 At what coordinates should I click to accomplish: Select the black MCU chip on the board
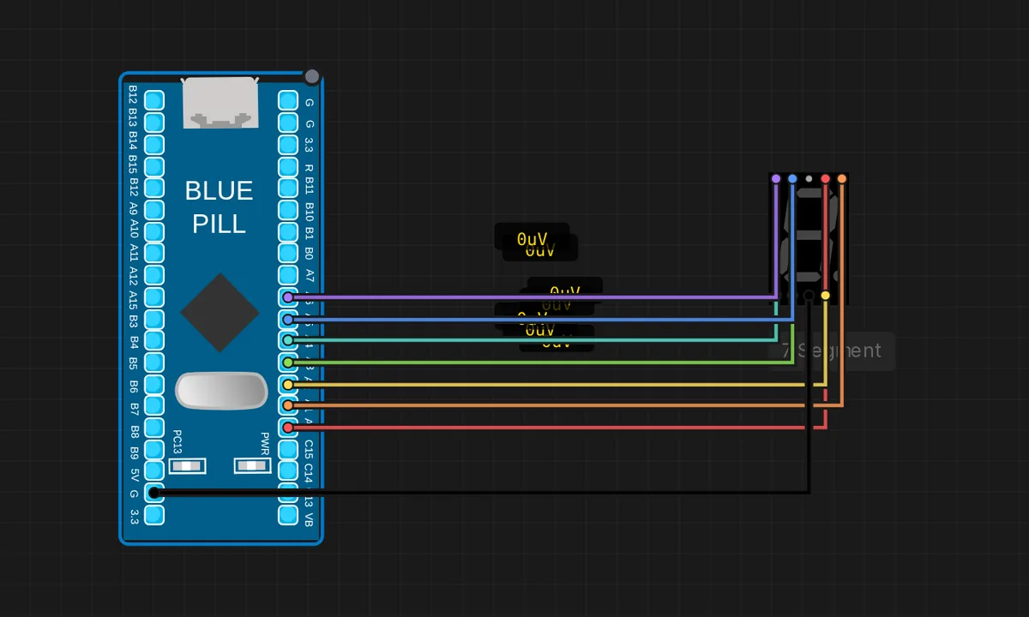pos(220,313)
